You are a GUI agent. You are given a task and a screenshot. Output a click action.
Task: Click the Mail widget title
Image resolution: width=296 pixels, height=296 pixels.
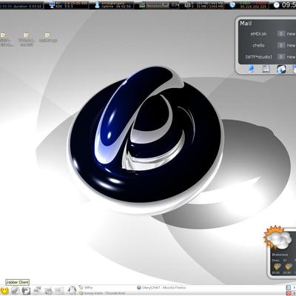[x=246, y=24]
